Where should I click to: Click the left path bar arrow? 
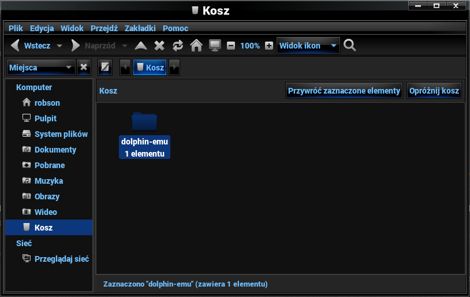pyautogui.click(x=125, y=67)
